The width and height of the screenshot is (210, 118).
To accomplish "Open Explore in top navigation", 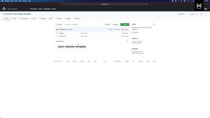I will point(54,9).
